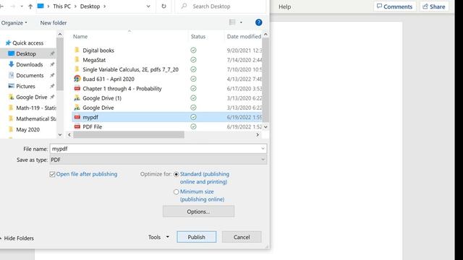This screenshot has height=260, width=463.
Task: Click the sync status check for MegaStat
Action: [193, 60]
